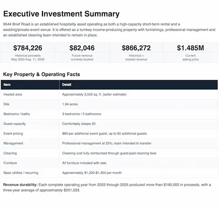Select the Heated area row label

click(13, 94)
